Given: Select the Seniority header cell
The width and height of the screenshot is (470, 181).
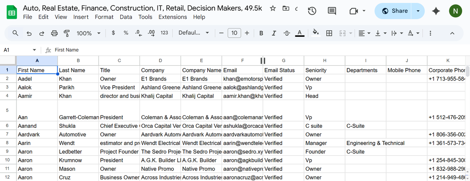Looking at the screenshot, I should (x=324, y=70).
